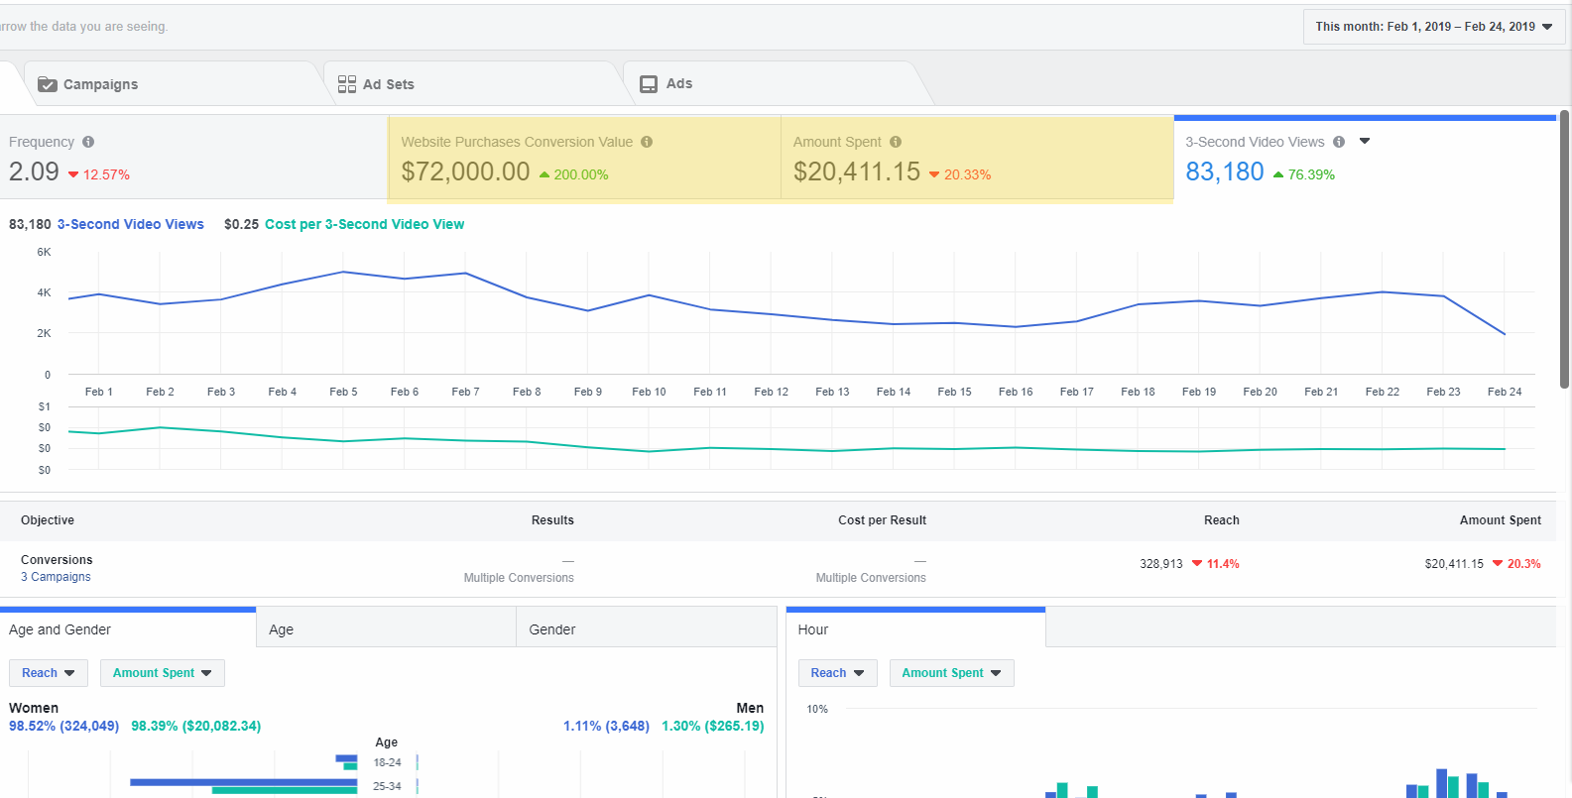Click the Ad Sets grid icon
Screen dimensions: 1572x798
[347, 84]
